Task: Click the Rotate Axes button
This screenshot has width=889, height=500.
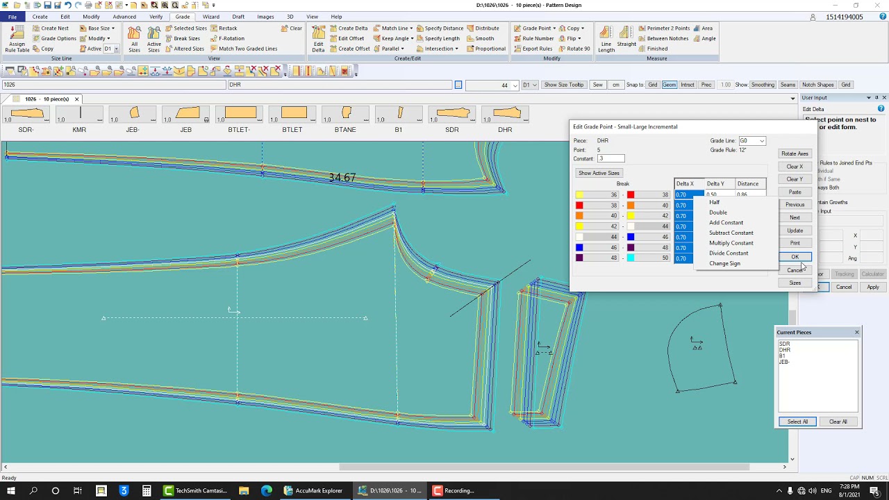Action: [x=795, y=153]
